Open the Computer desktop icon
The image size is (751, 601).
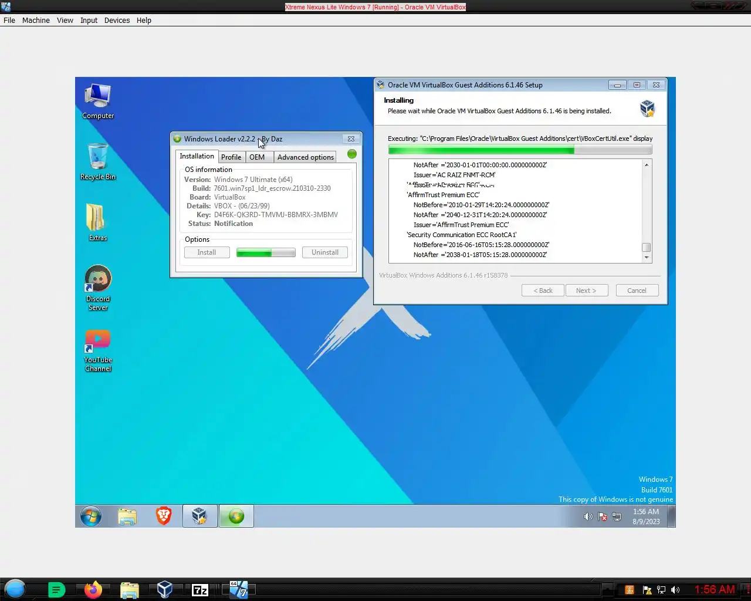[x=98, y=102]
